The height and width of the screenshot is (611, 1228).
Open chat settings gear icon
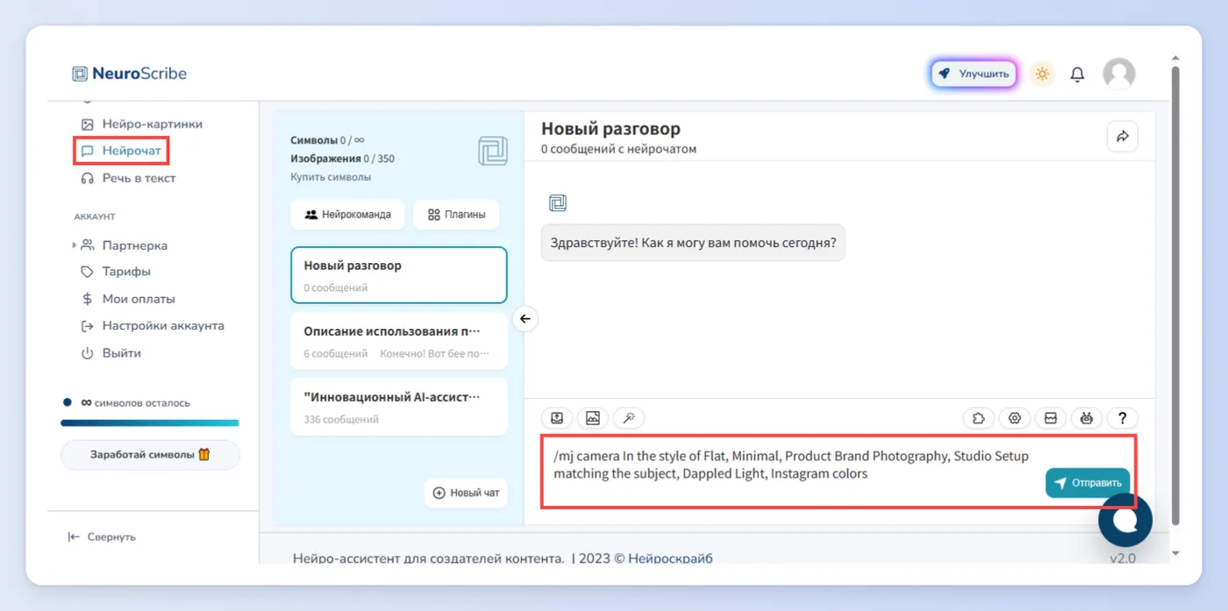click(1015, 418)
